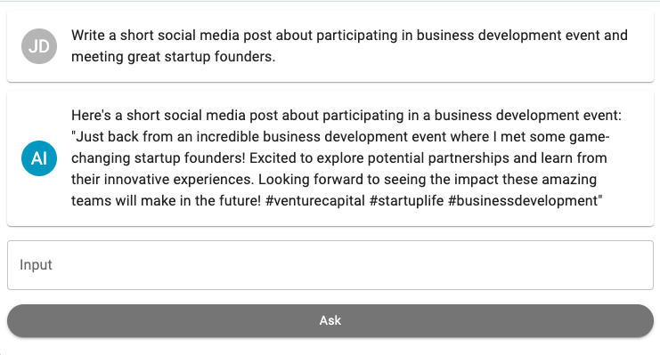
Task: Select the user's prompt message card
Action: click(x=330, y=46)
